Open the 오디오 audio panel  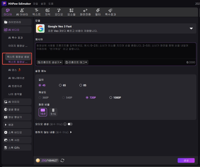coord(59,12)
